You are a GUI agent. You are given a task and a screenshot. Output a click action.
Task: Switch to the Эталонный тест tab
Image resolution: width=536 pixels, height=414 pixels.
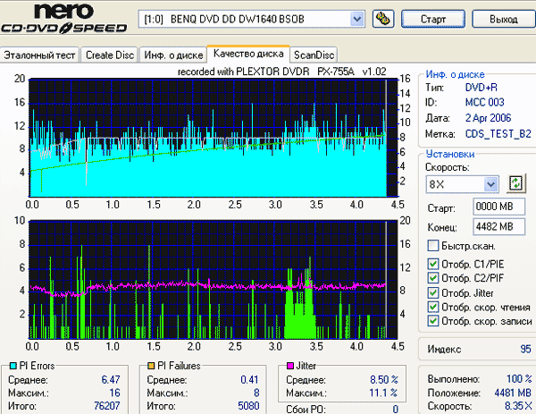coord(39,55)
